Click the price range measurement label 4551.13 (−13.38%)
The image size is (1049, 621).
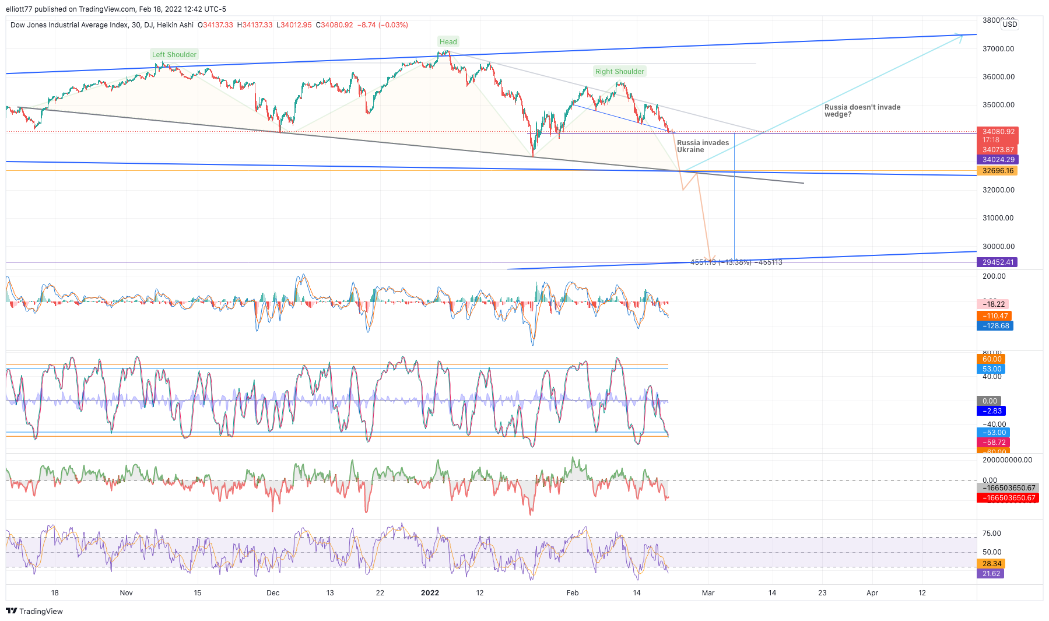point(736,262)
